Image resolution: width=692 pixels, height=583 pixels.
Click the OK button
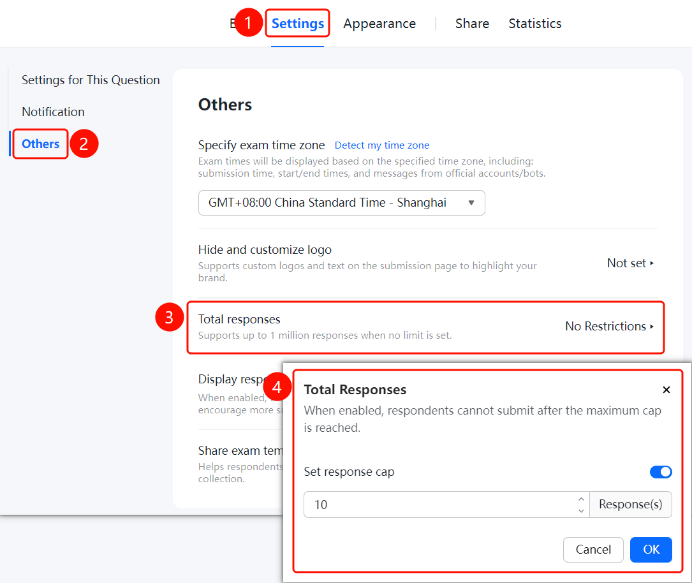pos(651,549)
